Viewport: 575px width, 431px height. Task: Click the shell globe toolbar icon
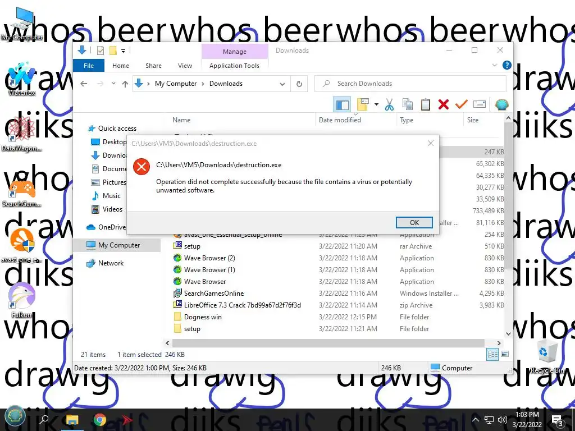[x=501, y=105]
